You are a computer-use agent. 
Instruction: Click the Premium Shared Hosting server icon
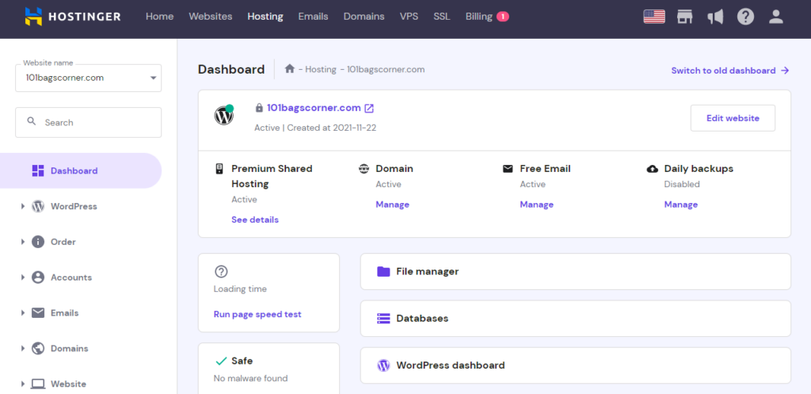click(219, 169)
